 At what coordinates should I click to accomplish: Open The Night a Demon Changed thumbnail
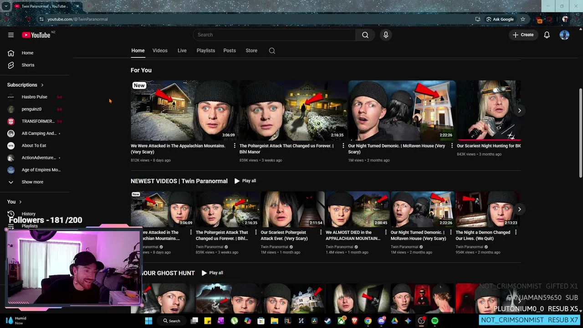coord(487,209)
